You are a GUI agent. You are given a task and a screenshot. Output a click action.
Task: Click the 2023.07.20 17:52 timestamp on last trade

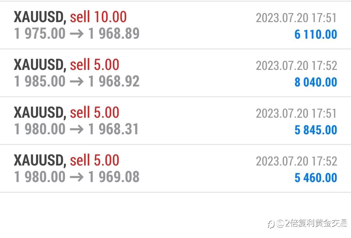point(296,161)
